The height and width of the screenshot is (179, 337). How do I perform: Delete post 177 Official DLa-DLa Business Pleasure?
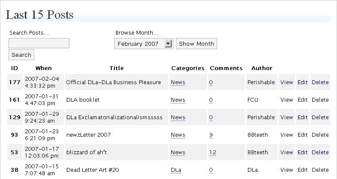coord(320,82)
